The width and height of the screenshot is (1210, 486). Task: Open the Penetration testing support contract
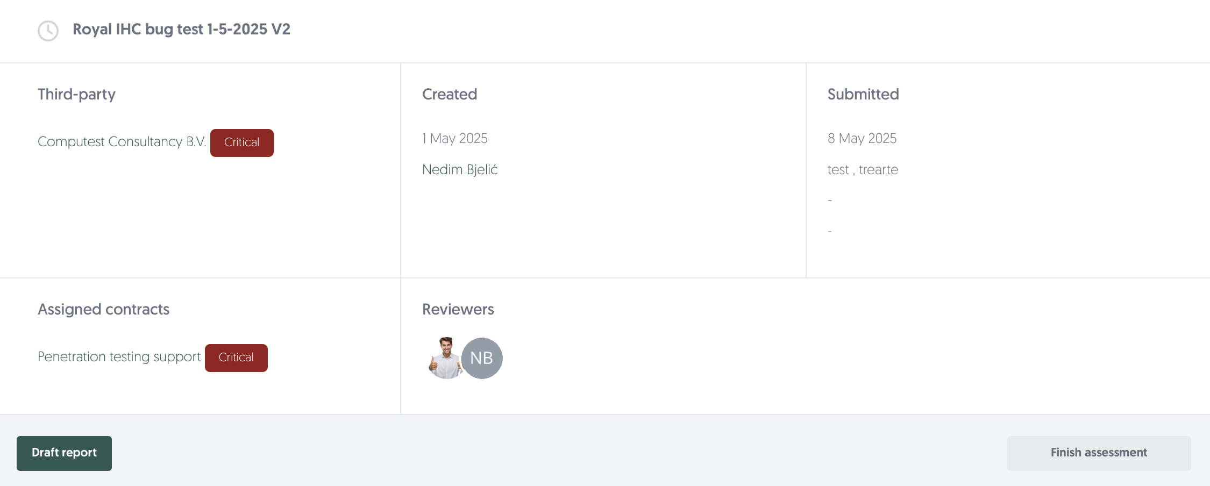(119, 357)
